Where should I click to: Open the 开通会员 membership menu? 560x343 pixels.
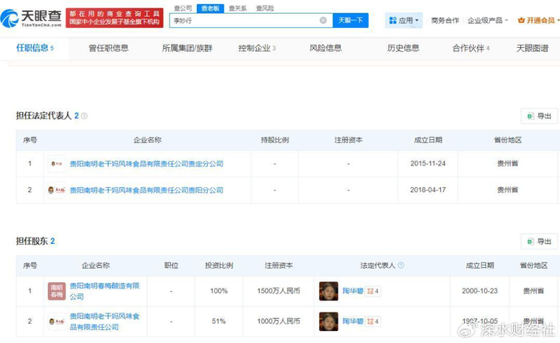[x=538, y=20]
